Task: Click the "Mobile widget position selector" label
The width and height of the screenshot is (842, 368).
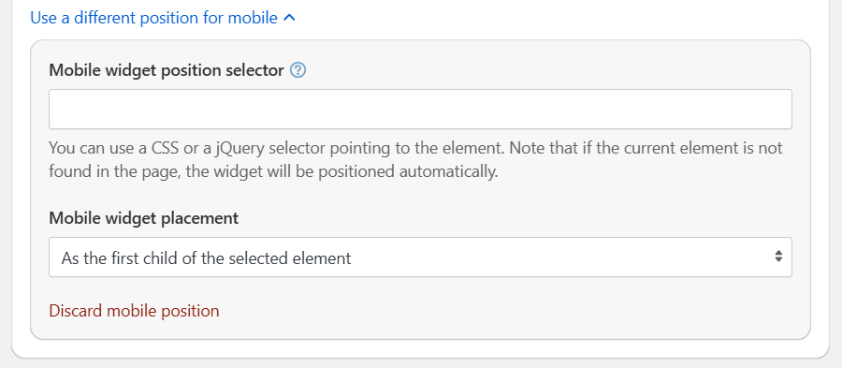Action: 167,70
